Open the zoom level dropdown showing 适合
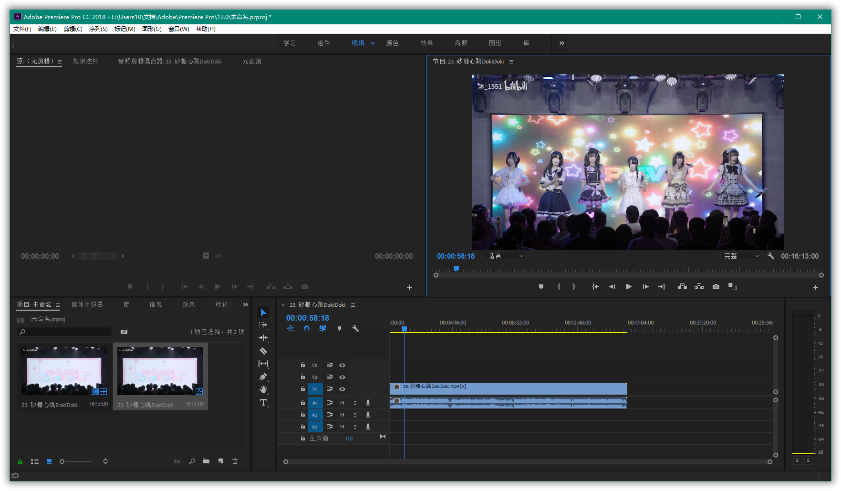 pyautogui.click(x=506, y=256)
